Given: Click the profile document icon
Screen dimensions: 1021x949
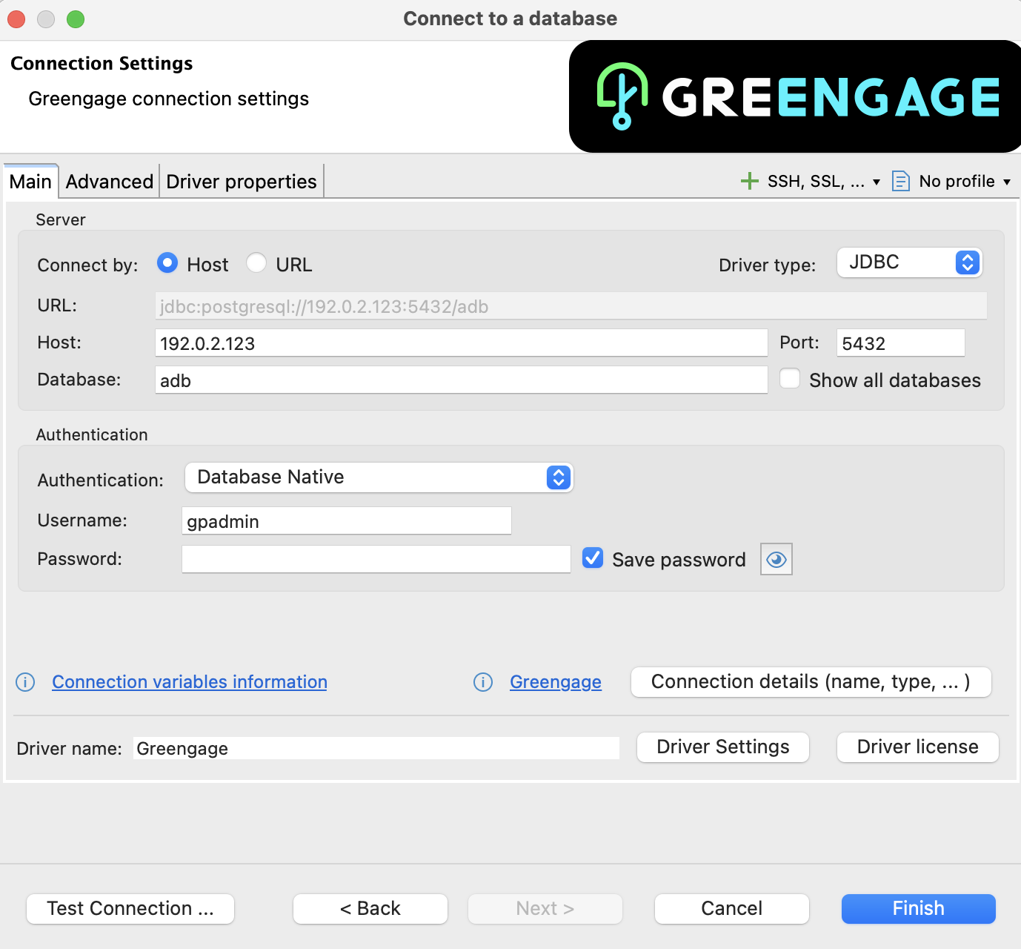Looking at the screenshot, I should (900, 181).
